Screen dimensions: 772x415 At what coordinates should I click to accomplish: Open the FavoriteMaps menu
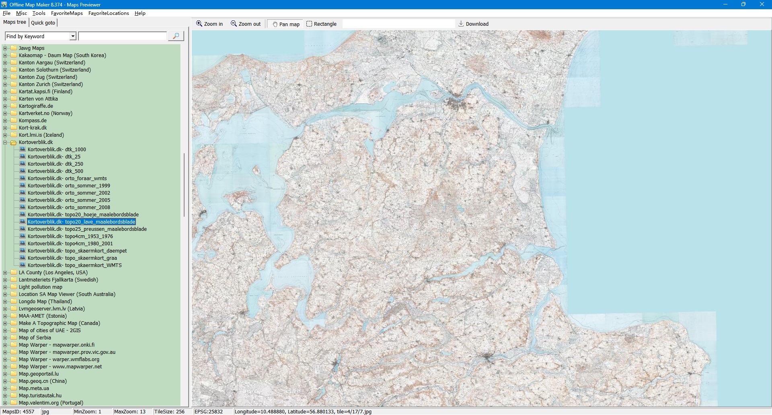tap(67, 13)
